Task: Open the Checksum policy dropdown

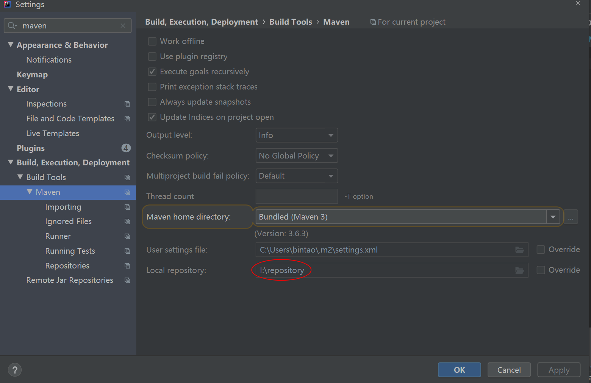Action: 296,156
